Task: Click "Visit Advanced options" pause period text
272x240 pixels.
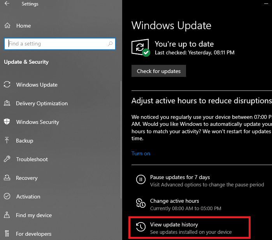Action: coord(207,185)
